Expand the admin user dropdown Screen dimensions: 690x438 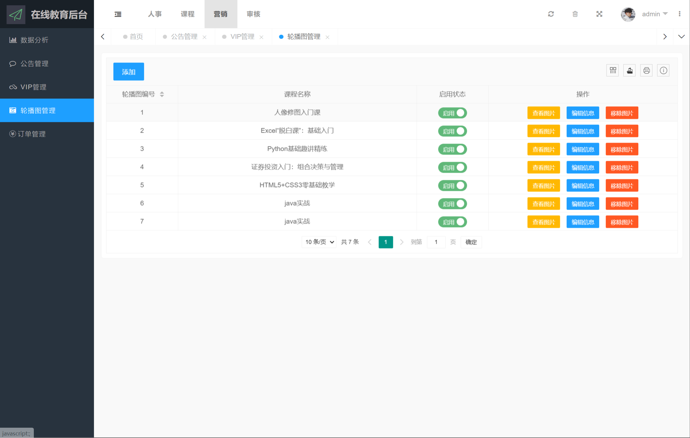click(655, 14)
